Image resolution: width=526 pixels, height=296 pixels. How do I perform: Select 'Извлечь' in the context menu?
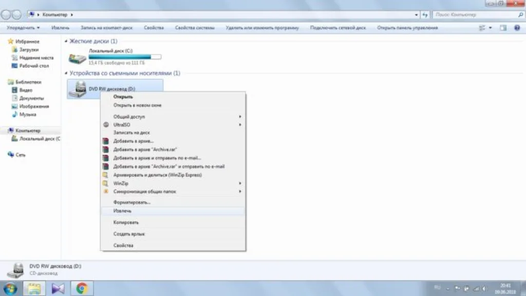tap(173, 211)
